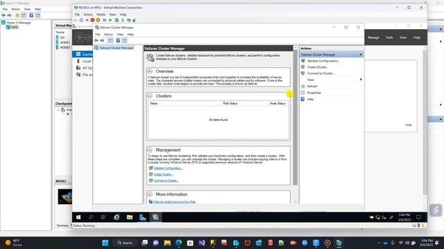Screen dimensions: 444x249
Task: Click Hide in Server Manager panel
Action: 409,125
